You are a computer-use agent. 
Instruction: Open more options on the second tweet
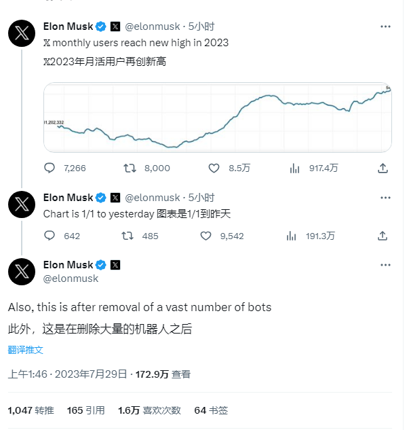[385, 198]
